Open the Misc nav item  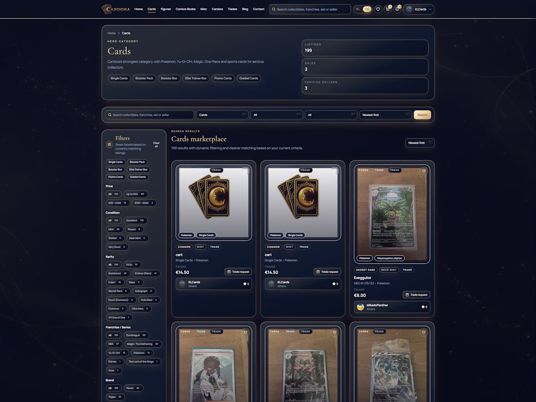point(204,9)
